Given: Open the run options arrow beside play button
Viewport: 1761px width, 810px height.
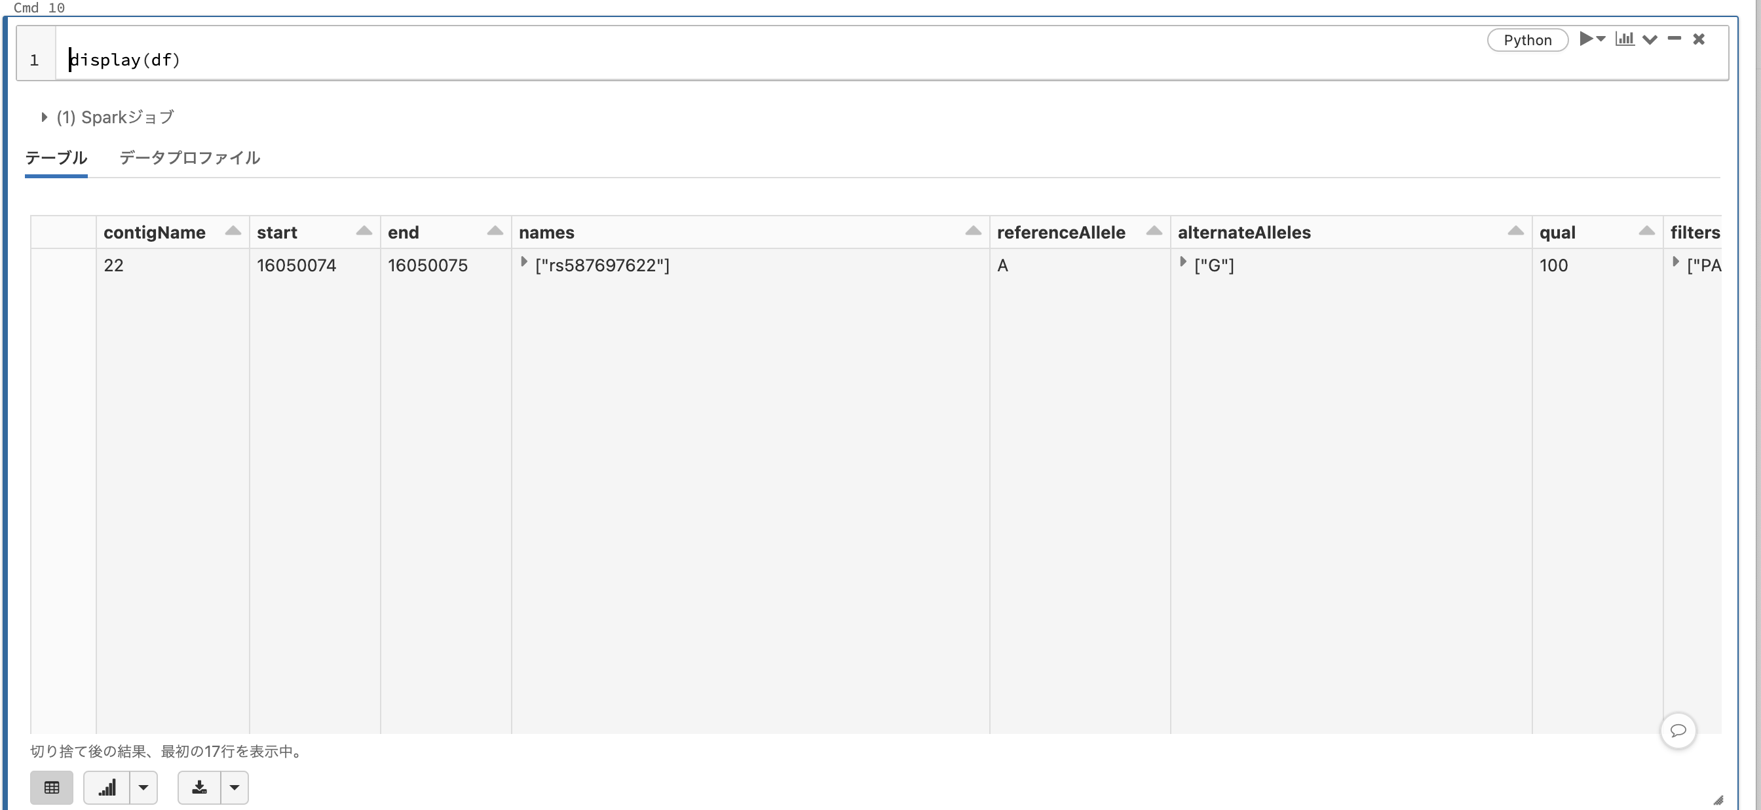Looking at the screenshot, I should pos(1600,39).
